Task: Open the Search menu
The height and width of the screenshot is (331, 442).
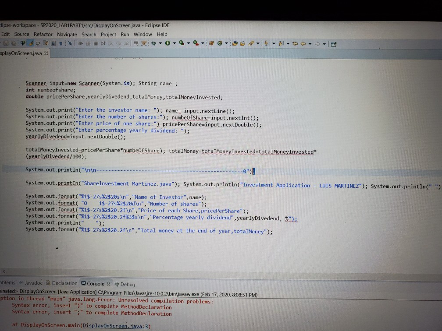Action: (89, 34)
